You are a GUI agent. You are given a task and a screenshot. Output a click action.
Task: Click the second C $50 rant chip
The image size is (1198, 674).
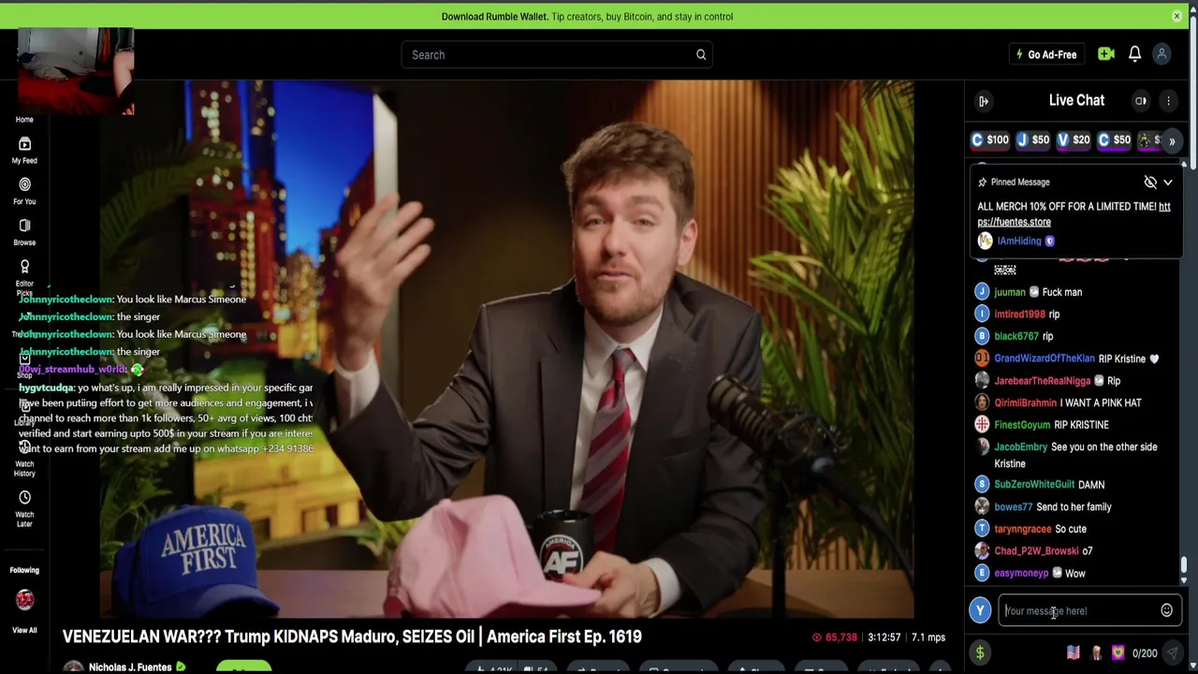(x=1115, y=139)
